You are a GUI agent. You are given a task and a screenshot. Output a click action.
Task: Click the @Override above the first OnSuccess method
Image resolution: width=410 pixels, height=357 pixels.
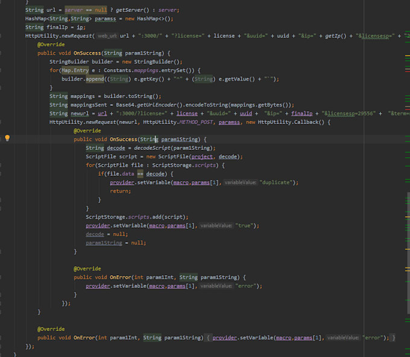tap(51, 45)
